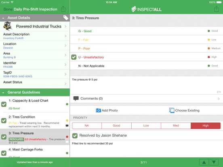Tap the share icon next to Daily Pre-Shift Inspection
The height and width of the screenshot is (167, 223).
point(63,9)
